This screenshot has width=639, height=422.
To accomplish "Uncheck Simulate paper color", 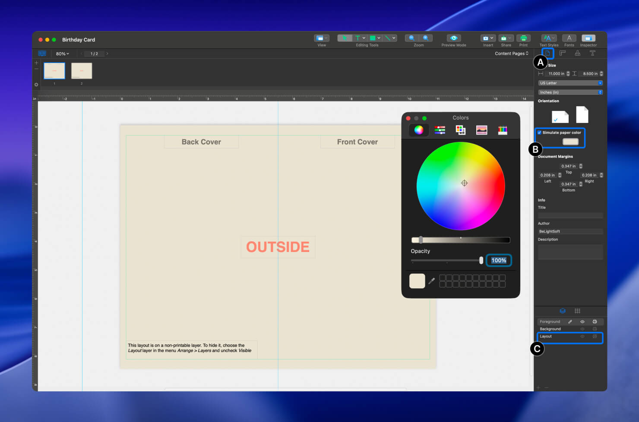I will [540, 132].
